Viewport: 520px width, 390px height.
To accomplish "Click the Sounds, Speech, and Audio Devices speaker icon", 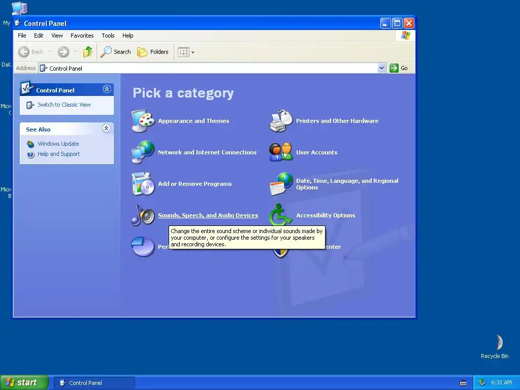I will click(143, 215).
